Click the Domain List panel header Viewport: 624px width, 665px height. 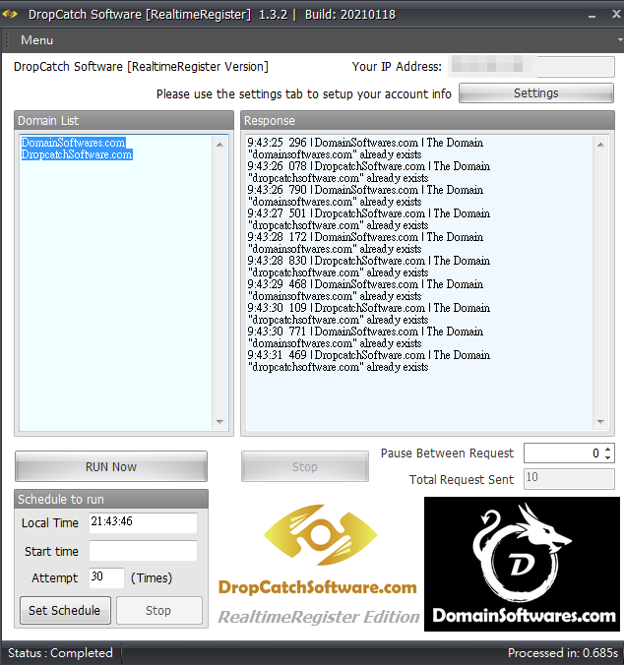tap(124, 120)
